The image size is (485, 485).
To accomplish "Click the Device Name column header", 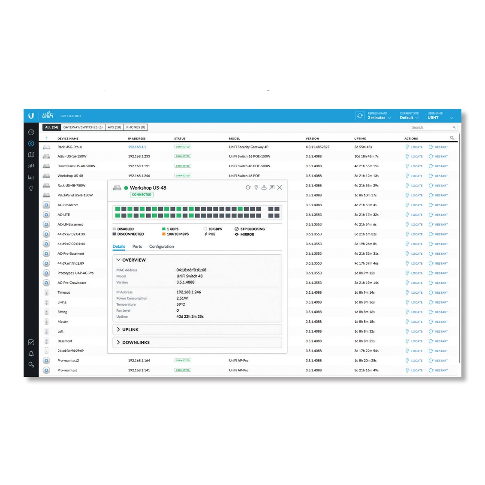I will click(x=68, y=139).
